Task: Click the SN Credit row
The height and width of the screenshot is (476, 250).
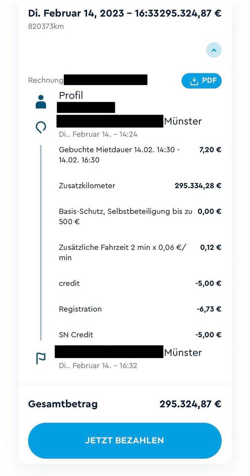Action: [76, 335]
